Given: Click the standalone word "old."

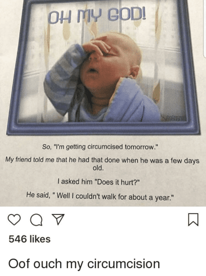Looking at the screenshot, I should point(98,168).
